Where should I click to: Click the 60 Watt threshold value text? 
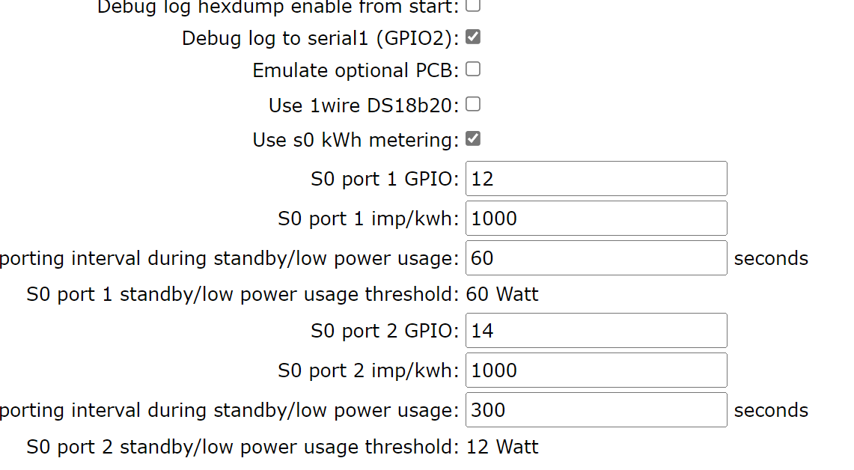pos(502,294)
